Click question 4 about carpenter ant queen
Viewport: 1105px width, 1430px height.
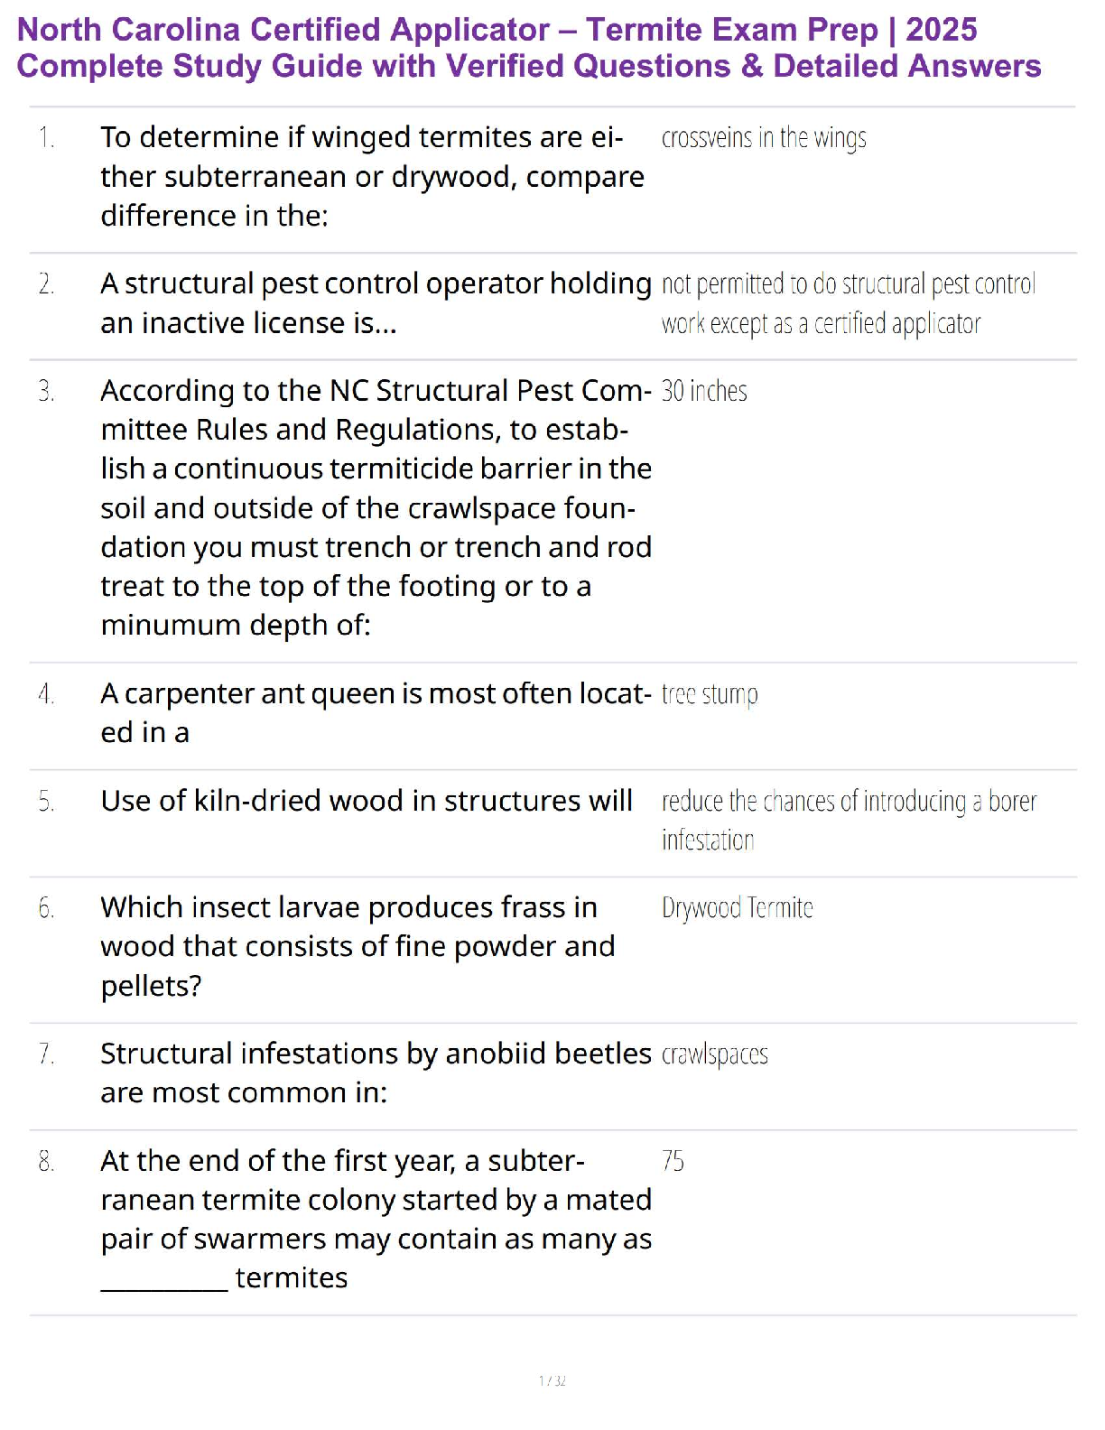point(375,712)
